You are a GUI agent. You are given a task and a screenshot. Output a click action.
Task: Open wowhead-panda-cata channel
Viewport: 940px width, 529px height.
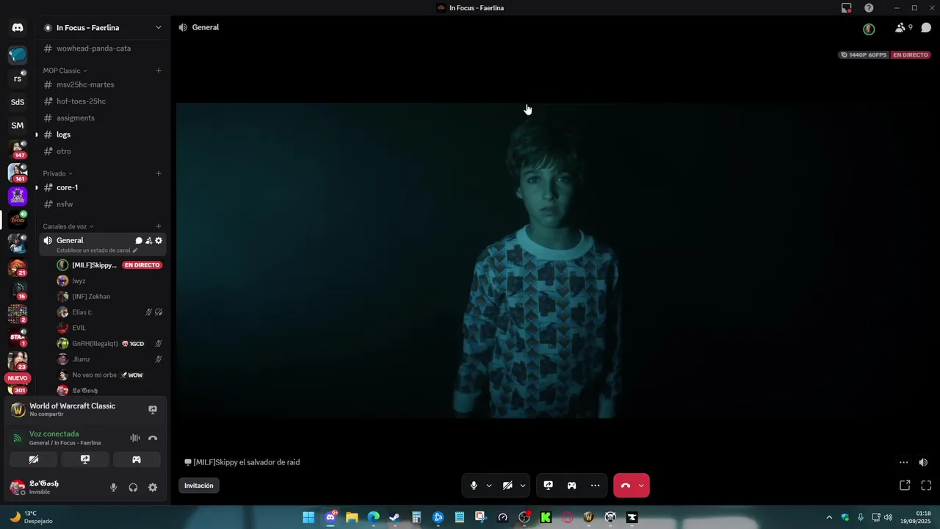click(x=103, y=48)
